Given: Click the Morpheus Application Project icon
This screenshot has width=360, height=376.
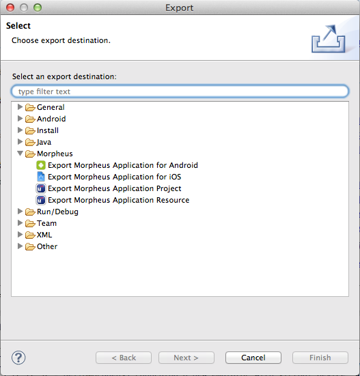Looking at the screenshot, I should pos(41,188).
